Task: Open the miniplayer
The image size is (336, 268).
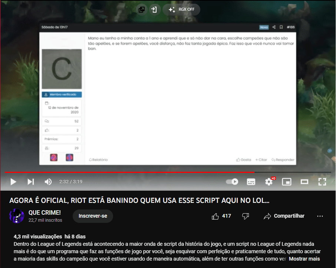Action: coord(287,182)
